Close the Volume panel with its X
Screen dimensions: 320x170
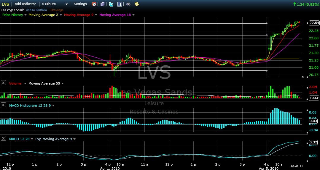point(3,83)
